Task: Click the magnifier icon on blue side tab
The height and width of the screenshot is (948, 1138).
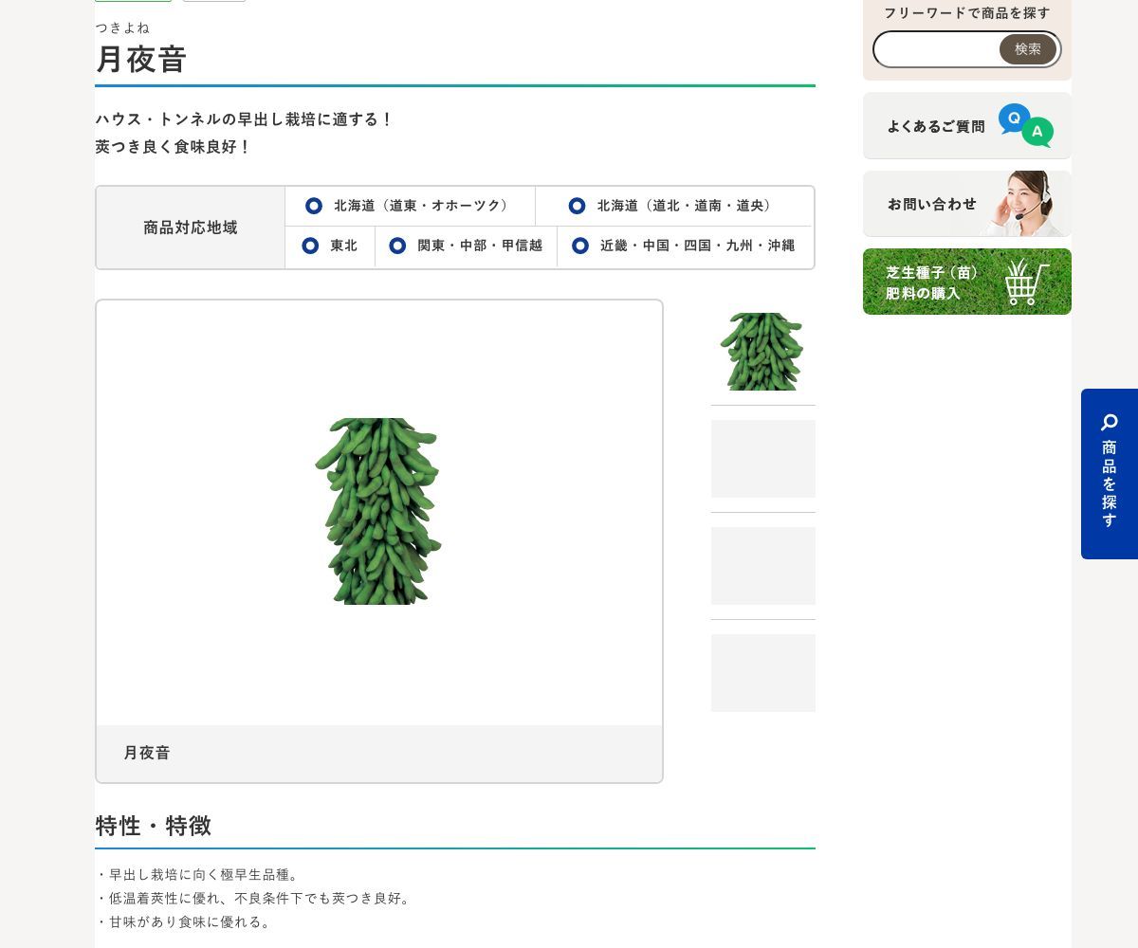Action: (x=1110, y=422)
